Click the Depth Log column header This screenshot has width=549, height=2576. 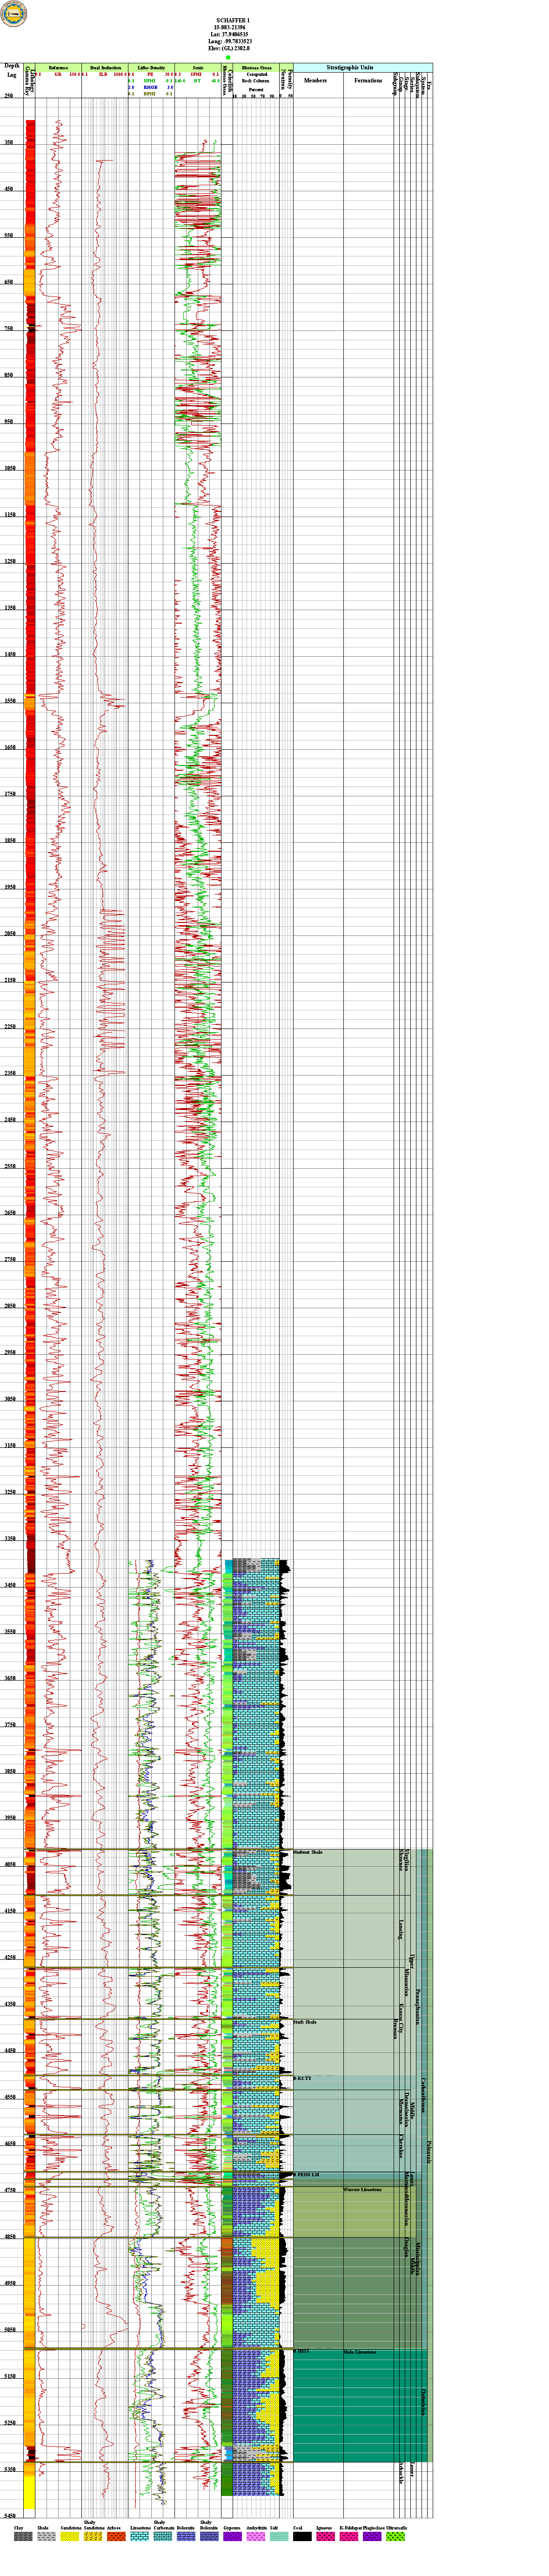(x=12, y=70)
